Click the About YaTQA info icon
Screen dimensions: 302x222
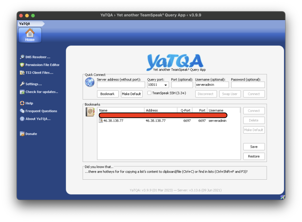[22, 119]
